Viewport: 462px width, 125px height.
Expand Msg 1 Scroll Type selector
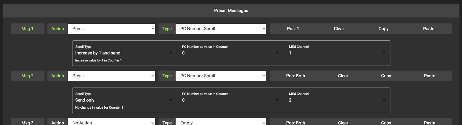[x=124, y=53]
